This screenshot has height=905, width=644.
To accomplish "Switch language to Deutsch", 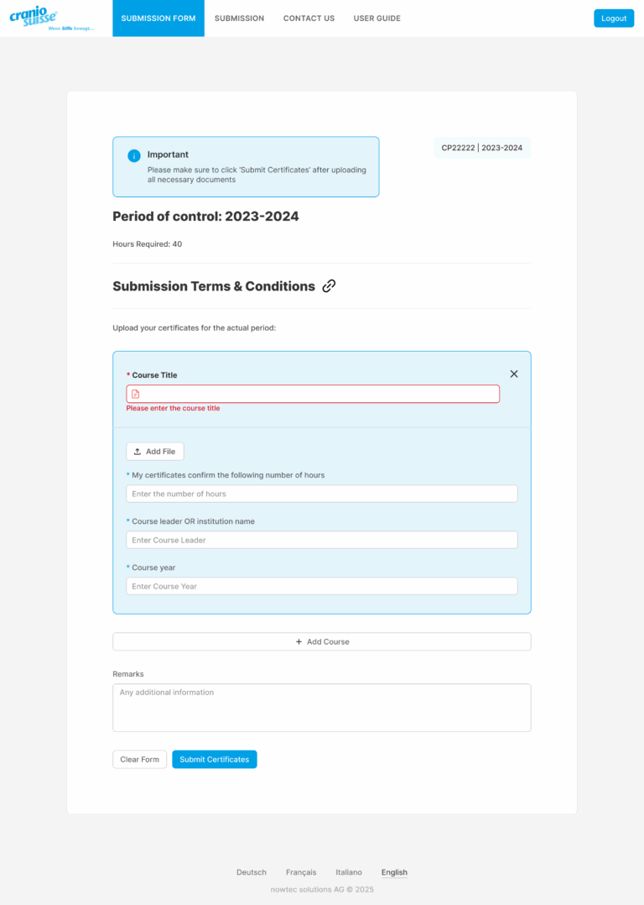I will click(252, 872).
